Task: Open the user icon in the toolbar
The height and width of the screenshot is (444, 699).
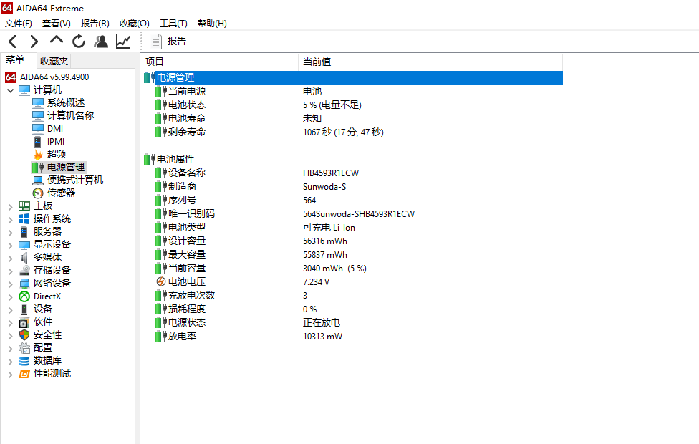Action: click(x=101, y=42)
